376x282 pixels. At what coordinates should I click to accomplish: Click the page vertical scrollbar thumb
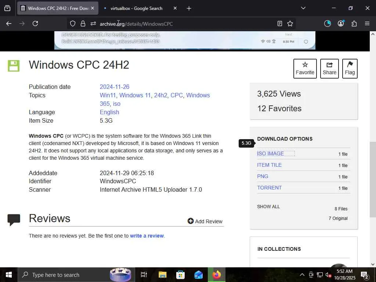click(373, 179)
